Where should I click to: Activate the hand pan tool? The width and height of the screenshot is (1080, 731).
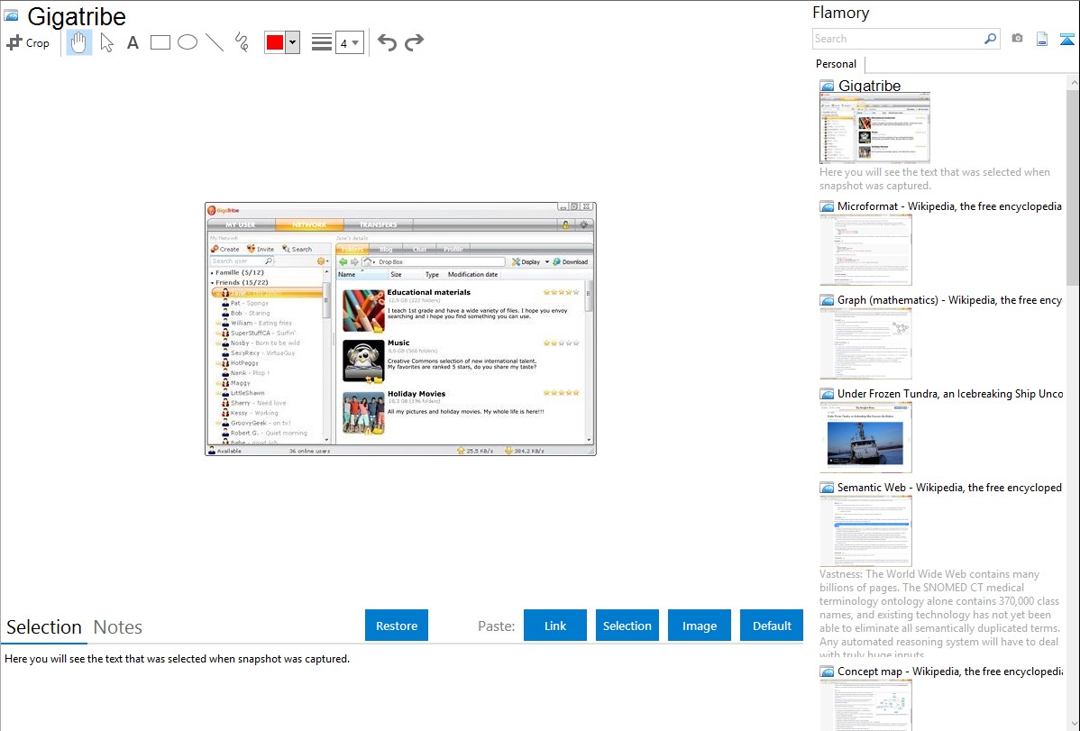[x=79, y=42]
